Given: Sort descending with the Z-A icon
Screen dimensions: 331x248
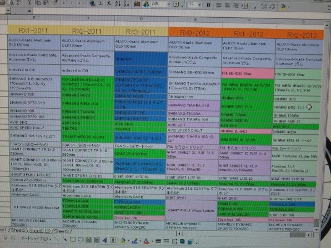Looking at the screenshot, I should 126,4.
